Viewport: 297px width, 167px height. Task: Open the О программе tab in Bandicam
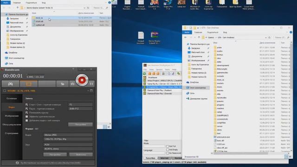tap(12, 133)
